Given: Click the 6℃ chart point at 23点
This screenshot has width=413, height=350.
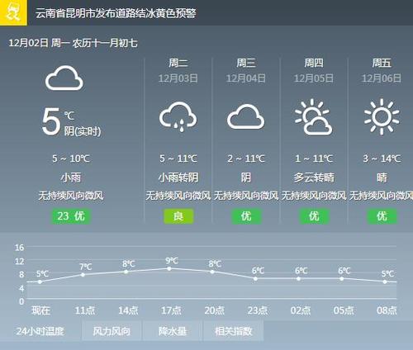Looking at the screenshot, I should (x=255, y=279).
